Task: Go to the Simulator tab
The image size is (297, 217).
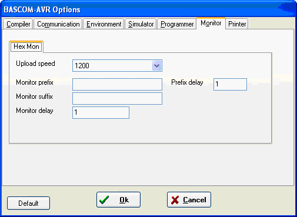Action: pyautogui.click(x=141, y=24)
